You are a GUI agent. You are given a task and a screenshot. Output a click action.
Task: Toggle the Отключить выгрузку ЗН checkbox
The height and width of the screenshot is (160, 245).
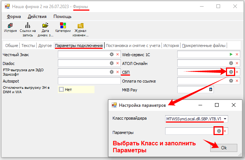click(x=61, y=90)
